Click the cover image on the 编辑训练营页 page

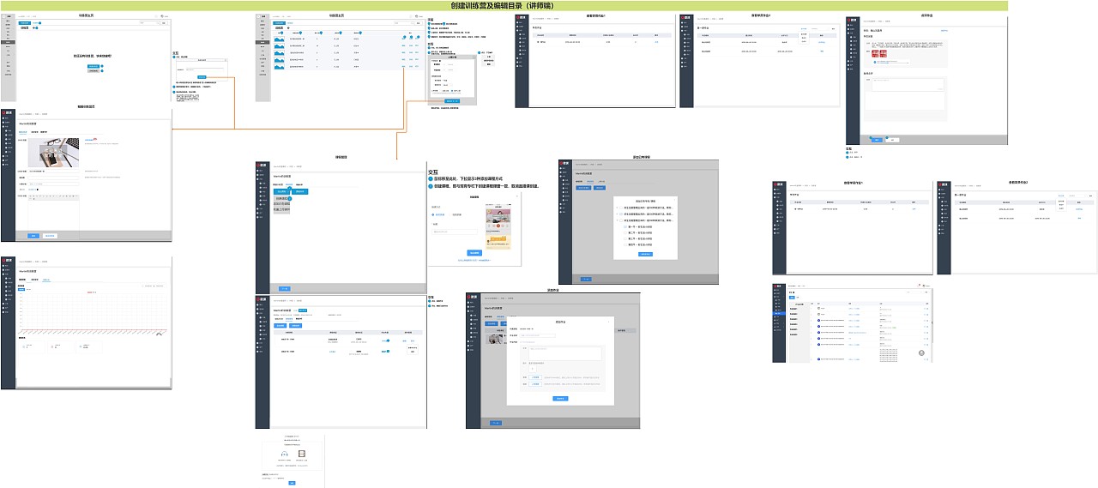(53, 153)
